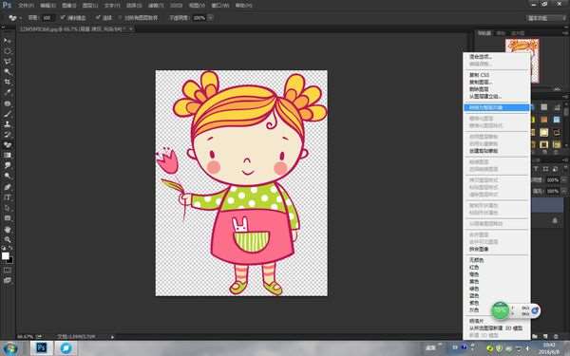Screen dimensions: 570x356
Task: Apply the orange style swatch in Styles panel
Action: pos(544,120)
